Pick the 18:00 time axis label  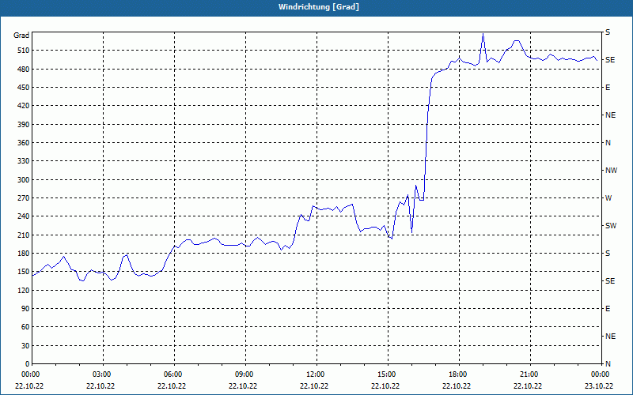pos(457,374)
